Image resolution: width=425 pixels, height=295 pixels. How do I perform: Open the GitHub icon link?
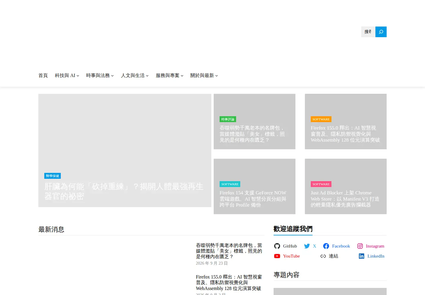coord(277,246)
